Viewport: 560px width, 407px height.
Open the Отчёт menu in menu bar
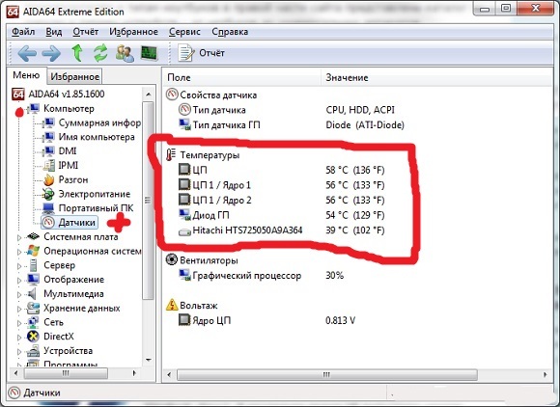[x=85, y=32]
